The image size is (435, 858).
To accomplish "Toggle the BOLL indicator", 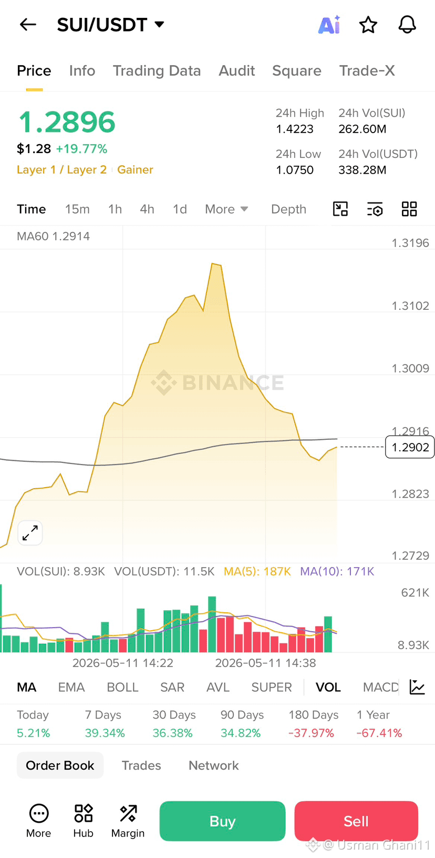I will coord(122,688).
